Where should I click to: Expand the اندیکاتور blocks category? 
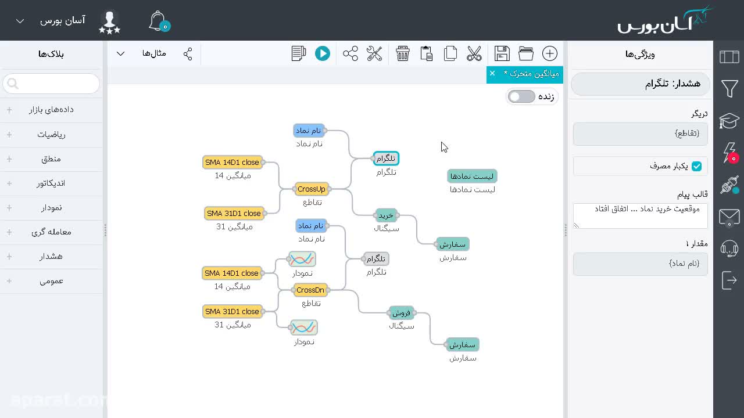(x=52, y=183)
